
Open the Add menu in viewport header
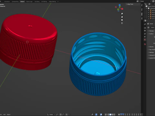(5, 114)
